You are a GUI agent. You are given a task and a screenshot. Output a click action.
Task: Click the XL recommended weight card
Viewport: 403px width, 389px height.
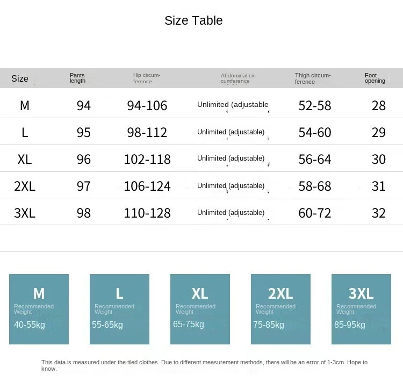[200, 309]
